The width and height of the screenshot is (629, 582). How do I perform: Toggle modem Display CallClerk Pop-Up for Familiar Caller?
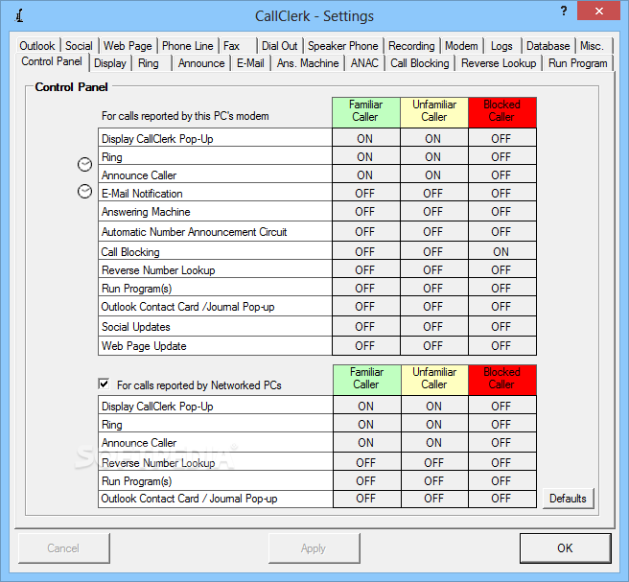(366, 138)
